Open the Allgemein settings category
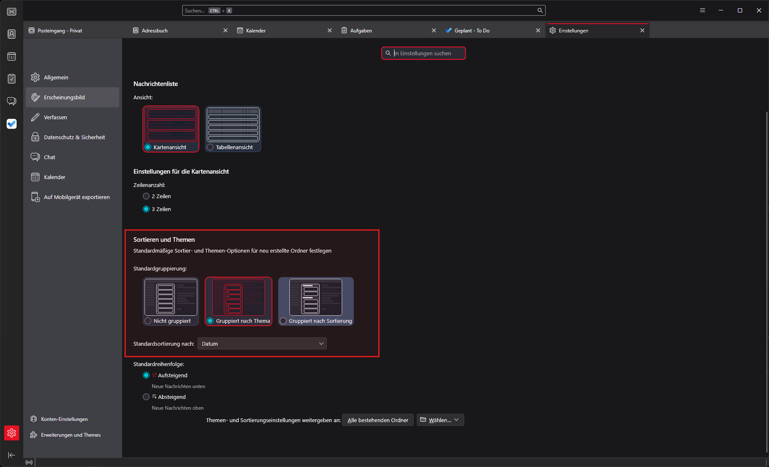Viewport: 769px width, 467px height. tap(72, 77)
